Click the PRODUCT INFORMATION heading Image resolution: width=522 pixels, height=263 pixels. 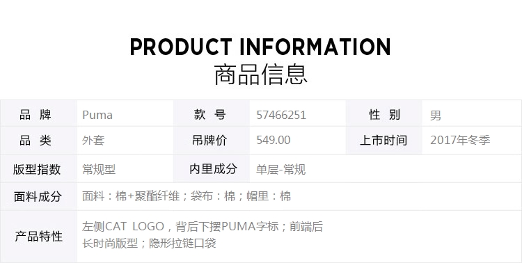[x=260, y=47]
